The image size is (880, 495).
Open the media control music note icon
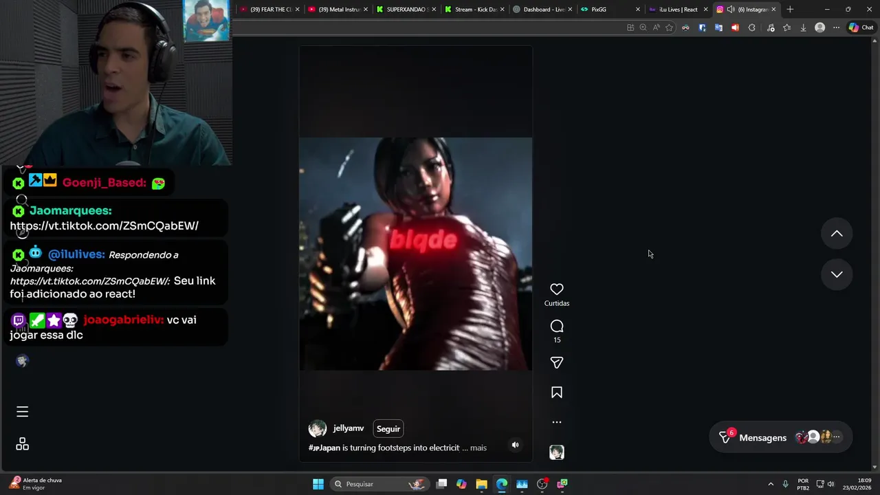770,27
